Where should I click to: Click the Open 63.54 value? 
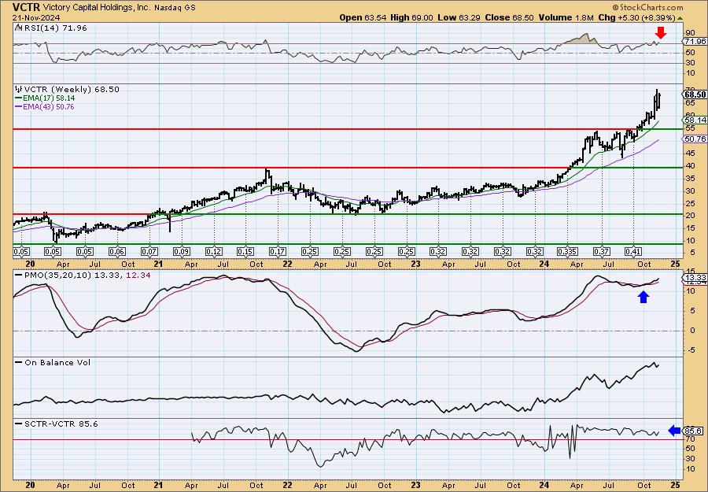363,17
